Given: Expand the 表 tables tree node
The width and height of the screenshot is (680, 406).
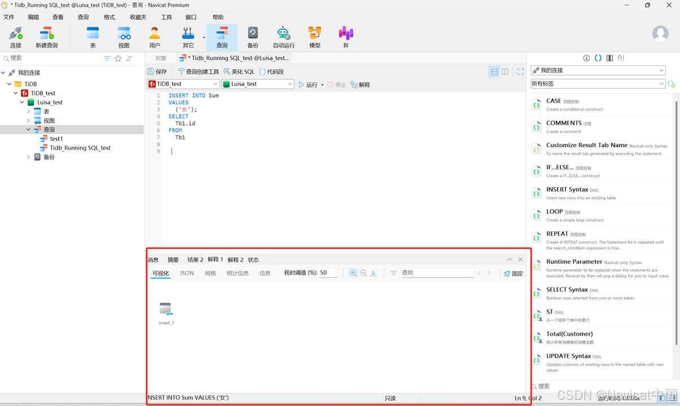Looking at the screenshot, I should [28, 112].
